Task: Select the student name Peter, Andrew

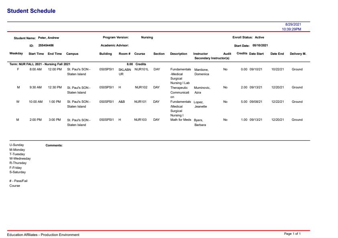Action: 48,38
